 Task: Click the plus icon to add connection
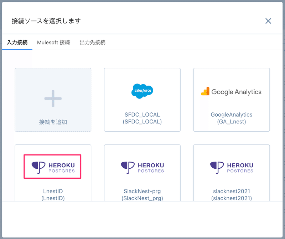tap(53, 98)
